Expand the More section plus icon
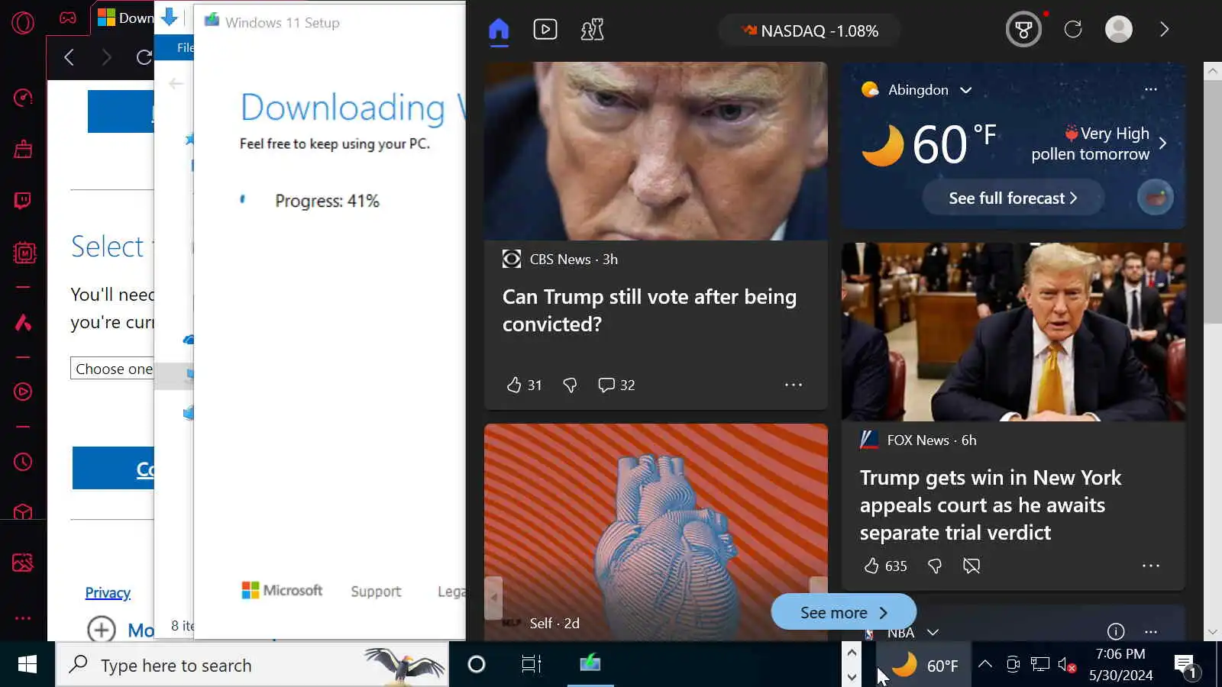Image resolution: width=1222 pixels, height=687 pixels. 102,630
